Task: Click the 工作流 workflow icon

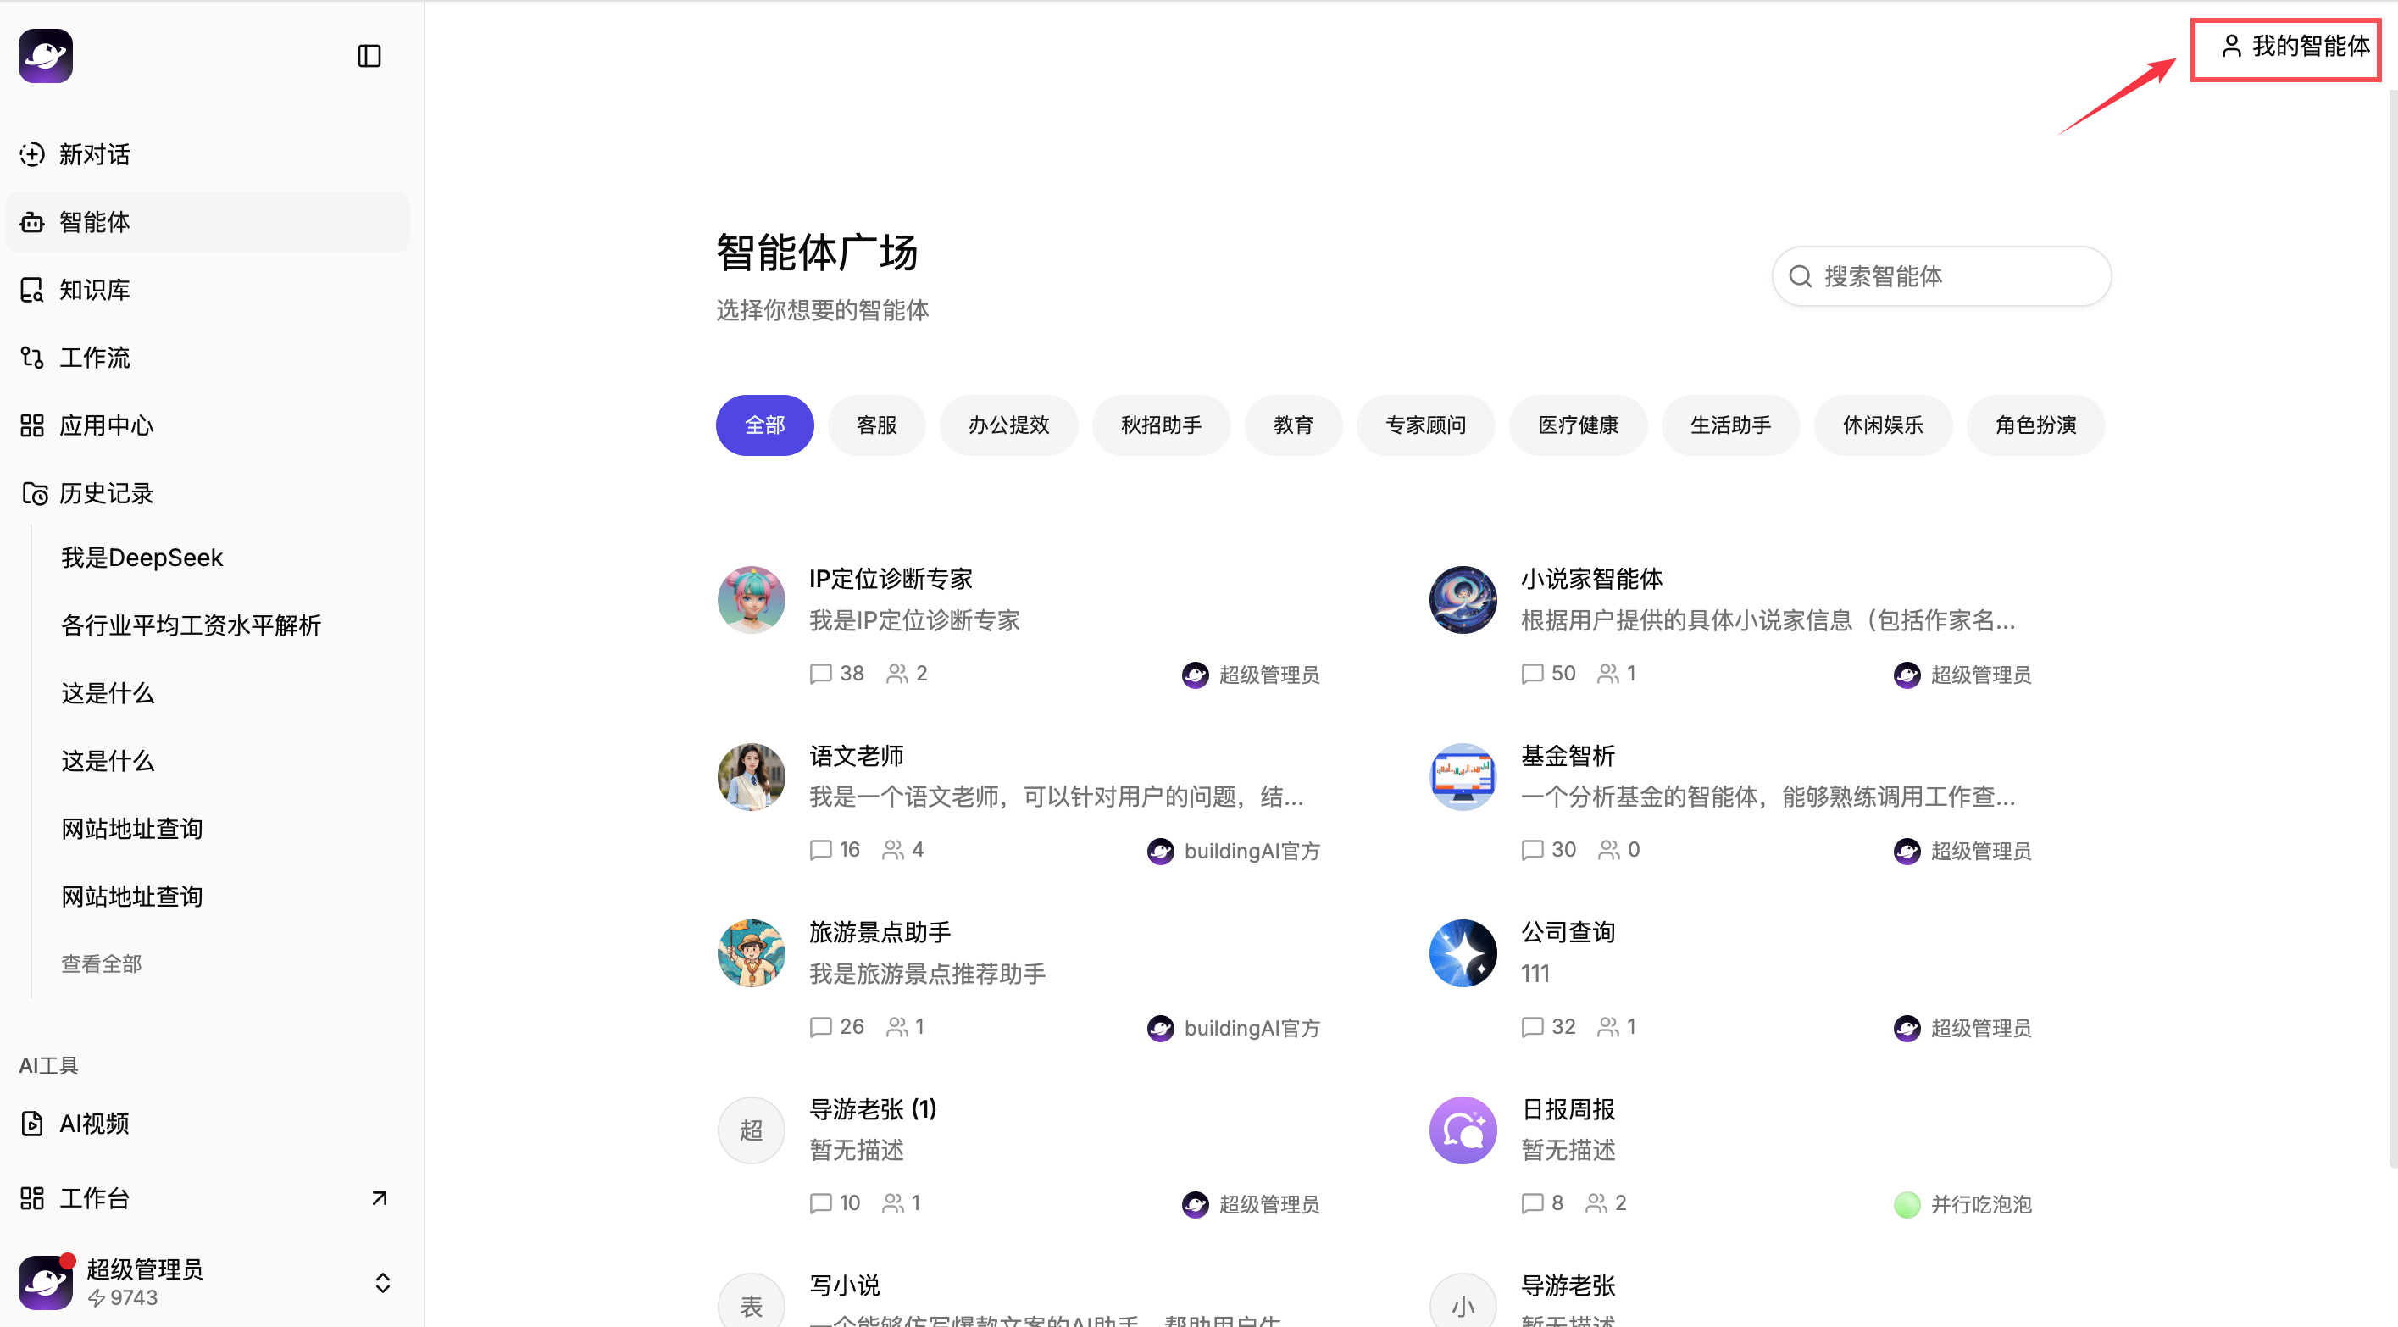Action: (x=32, y=358)
